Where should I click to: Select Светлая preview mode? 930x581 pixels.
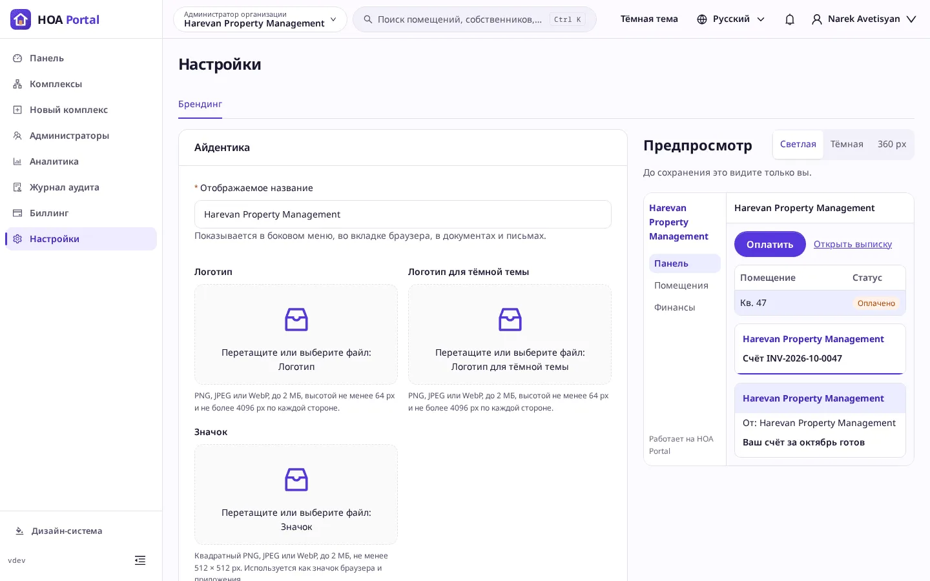(x=798, y=145)
